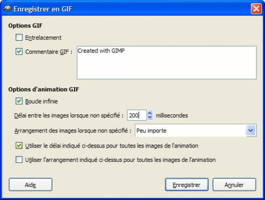The image size is (265, 200).
Task: Click the arrangement dropdown arrow button
Action: pyautogui.click(x=251, y=131)
